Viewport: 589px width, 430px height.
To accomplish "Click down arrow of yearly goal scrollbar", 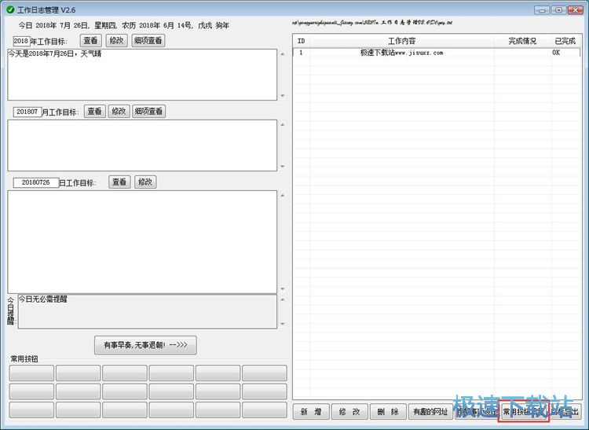I will (x=283, y=96).
